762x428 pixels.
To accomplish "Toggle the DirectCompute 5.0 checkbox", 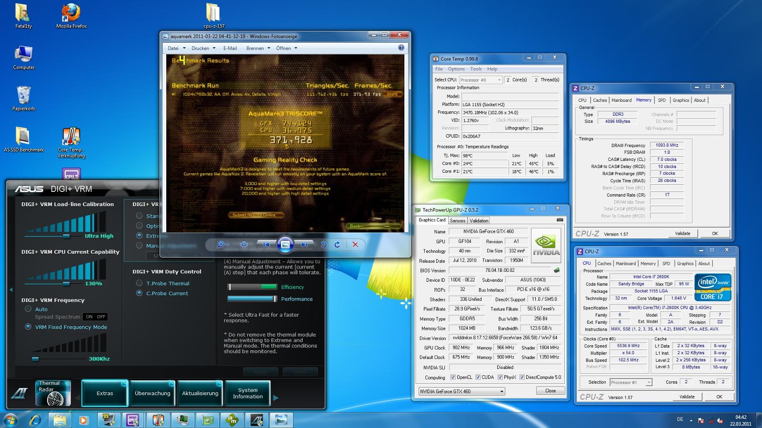I will pyautogui.click(x=522, y=378).
